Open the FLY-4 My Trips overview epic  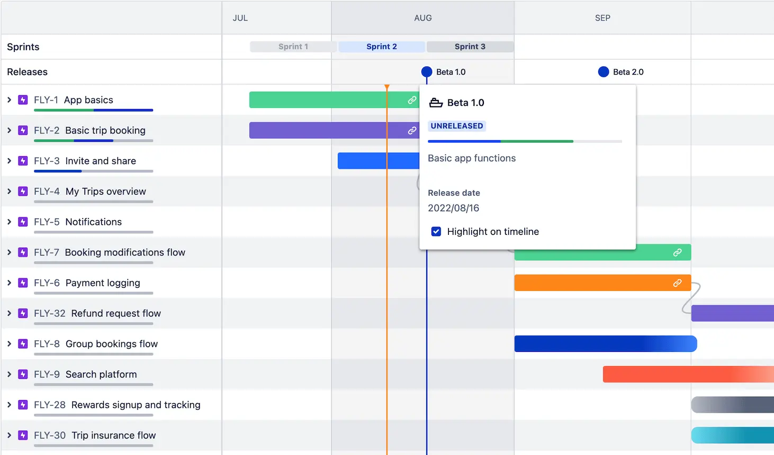coord(90,191)
